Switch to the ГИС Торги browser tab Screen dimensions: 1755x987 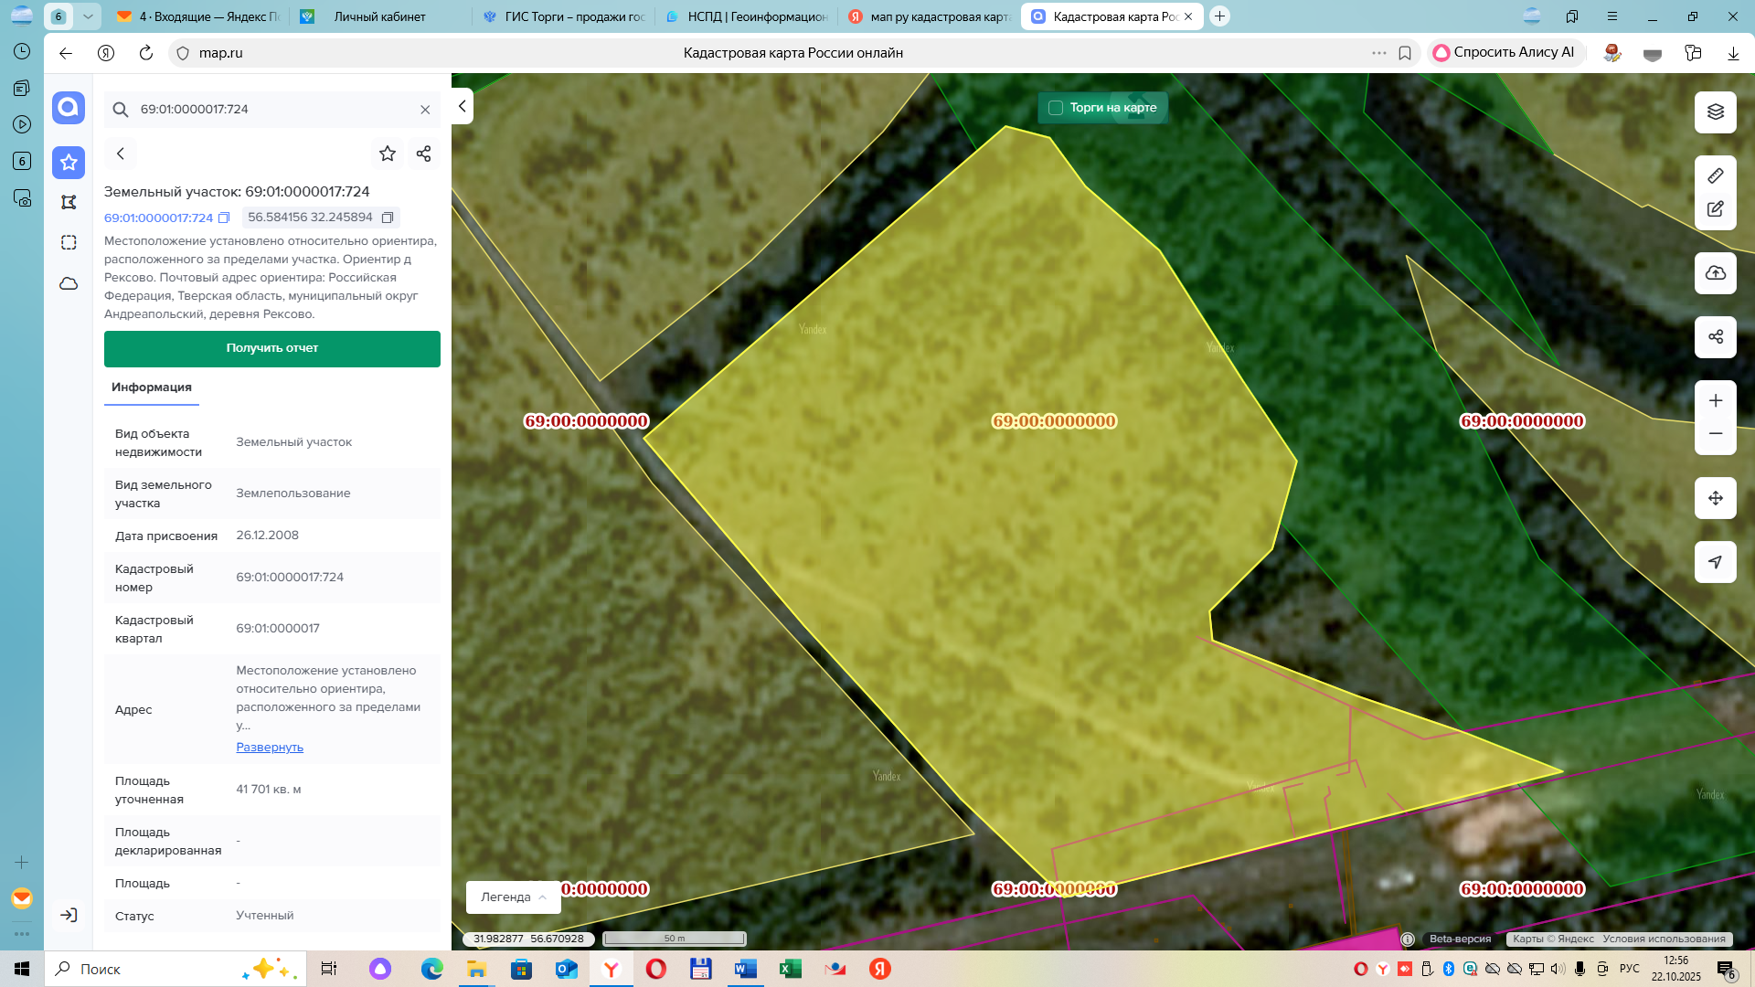(x=564, y=16)
